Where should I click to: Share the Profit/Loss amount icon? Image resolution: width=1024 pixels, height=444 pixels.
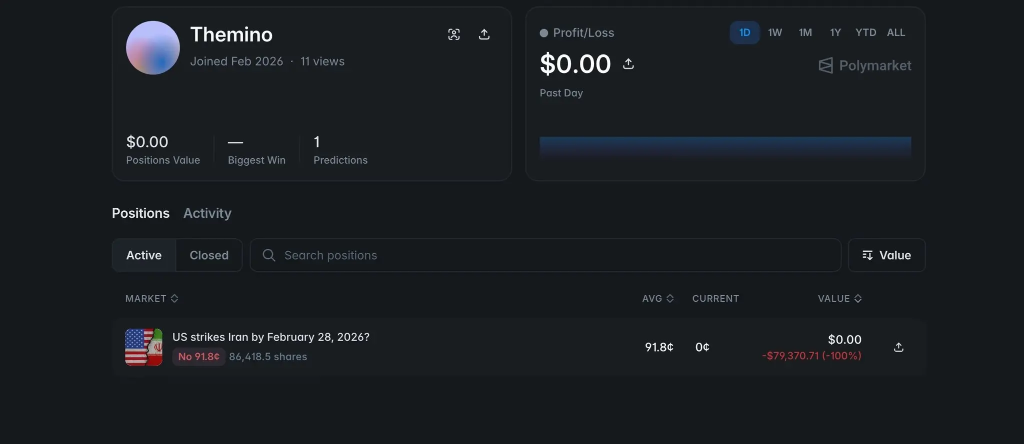point(628,64)
